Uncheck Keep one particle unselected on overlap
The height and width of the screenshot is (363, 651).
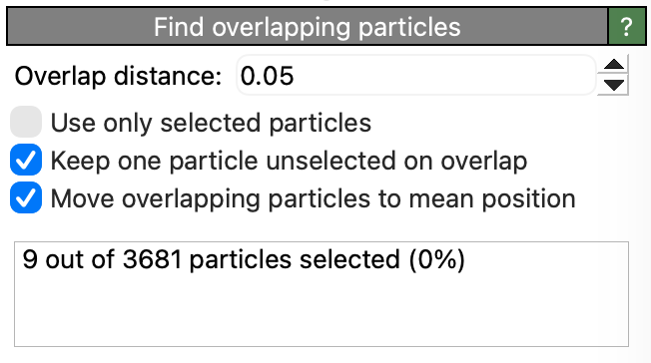tap(26, 160)
